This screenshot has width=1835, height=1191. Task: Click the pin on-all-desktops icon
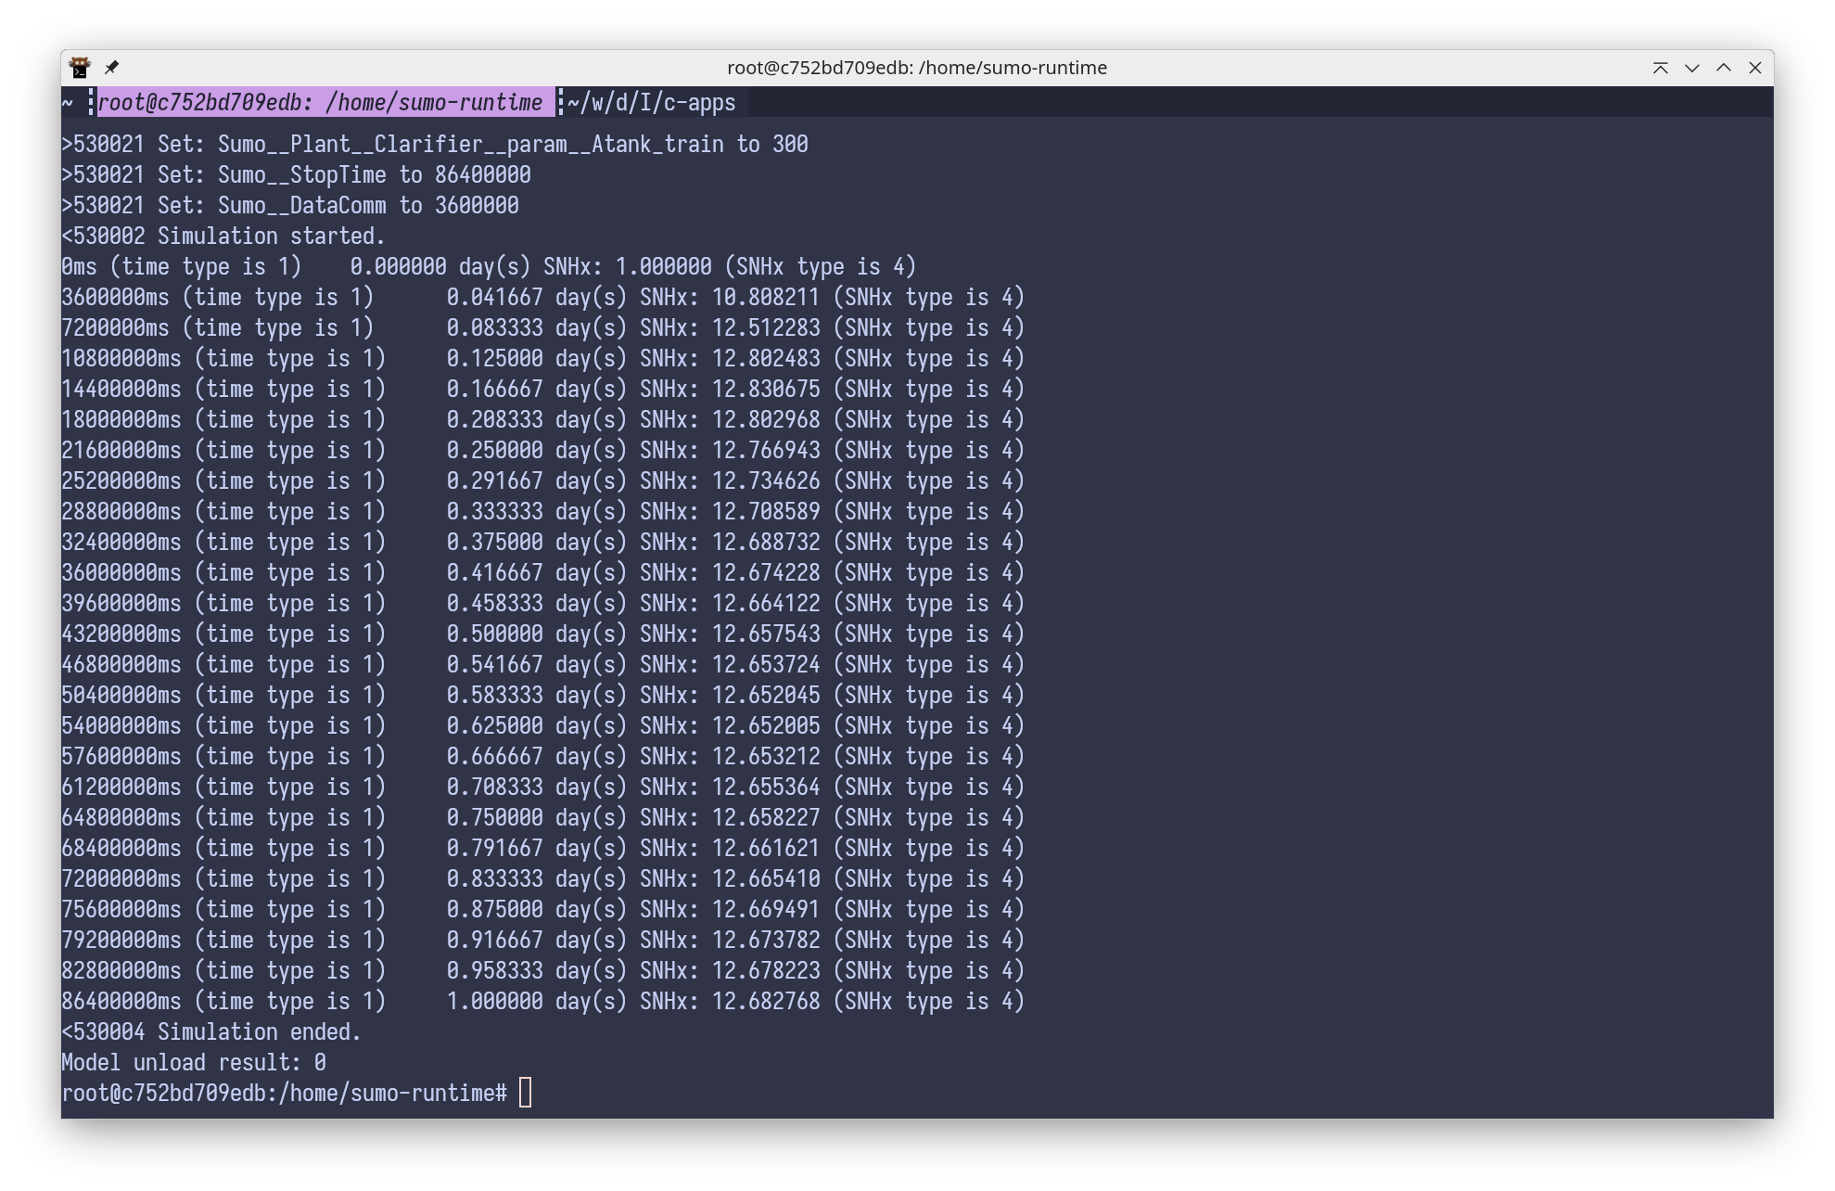(112, 68)
